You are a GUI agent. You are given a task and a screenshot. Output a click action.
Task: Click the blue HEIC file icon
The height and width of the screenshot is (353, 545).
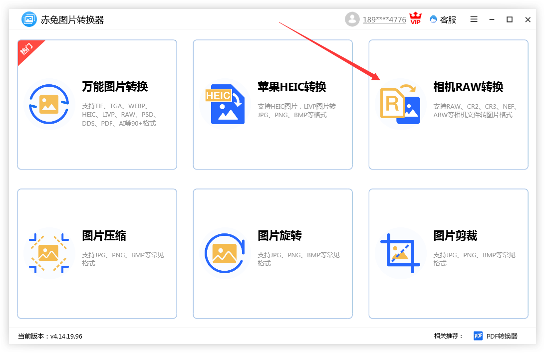click(225, 104)
